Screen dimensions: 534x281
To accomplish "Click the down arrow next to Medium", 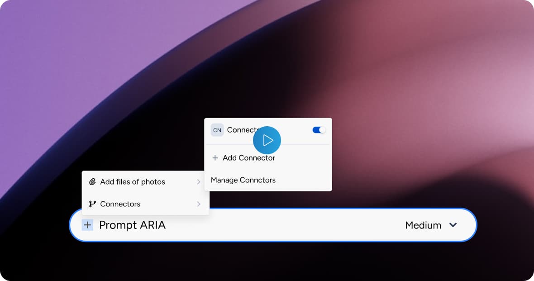I will [453, 225].
